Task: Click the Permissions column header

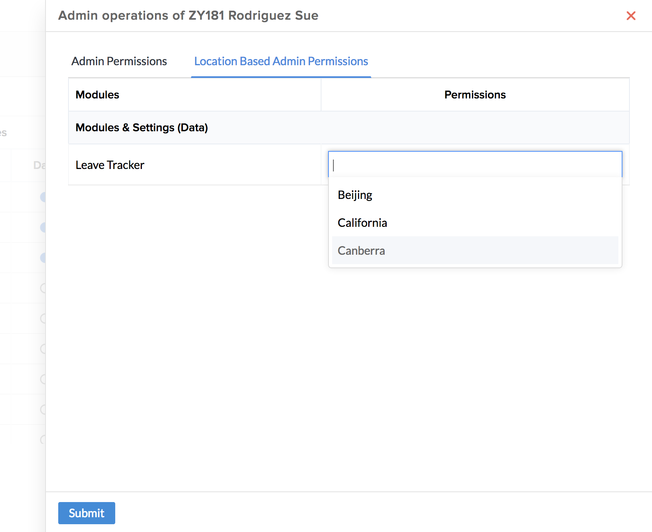Action: [x=475, y=95]
